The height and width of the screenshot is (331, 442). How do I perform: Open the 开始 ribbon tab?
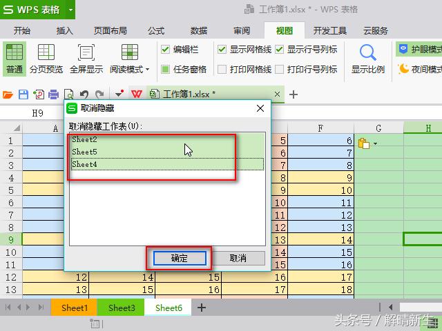coord(21,30)
